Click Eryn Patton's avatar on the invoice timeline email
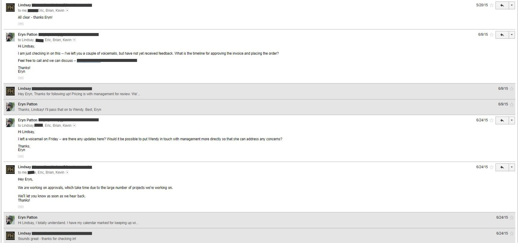The height and width of the screenshot is (243, 518). [10, 37]
